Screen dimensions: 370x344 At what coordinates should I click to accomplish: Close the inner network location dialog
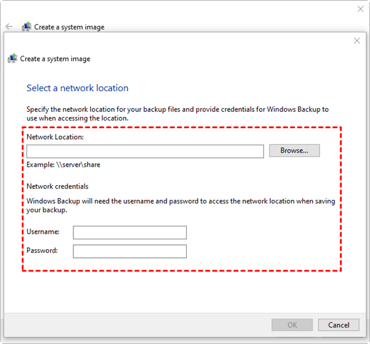tap(356, 41)
